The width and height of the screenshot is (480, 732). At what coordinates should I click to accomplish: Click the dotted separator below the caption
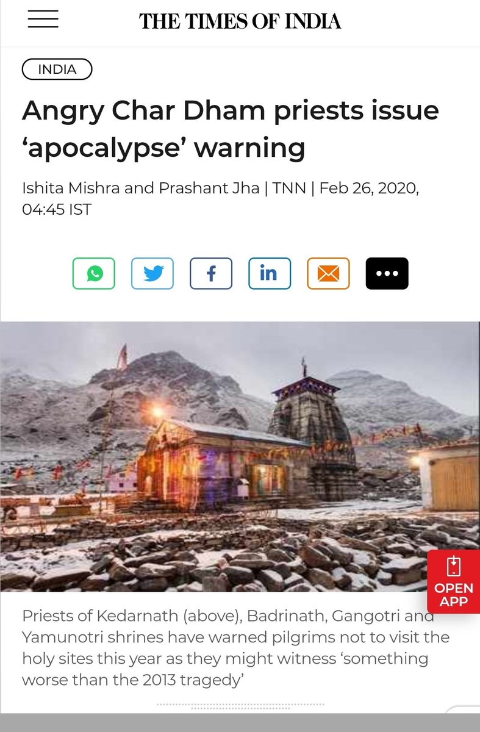coord(240,705)
